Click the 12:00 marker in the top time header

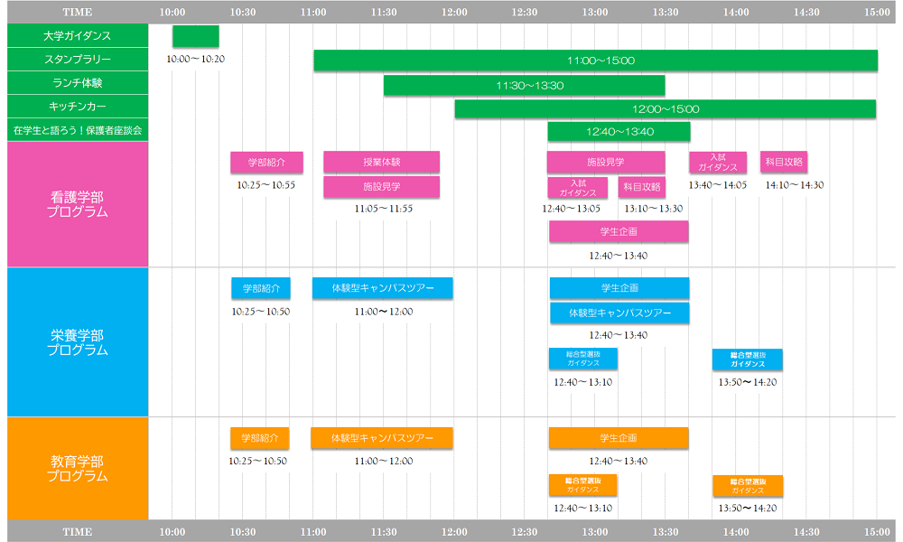pos(454,12)
